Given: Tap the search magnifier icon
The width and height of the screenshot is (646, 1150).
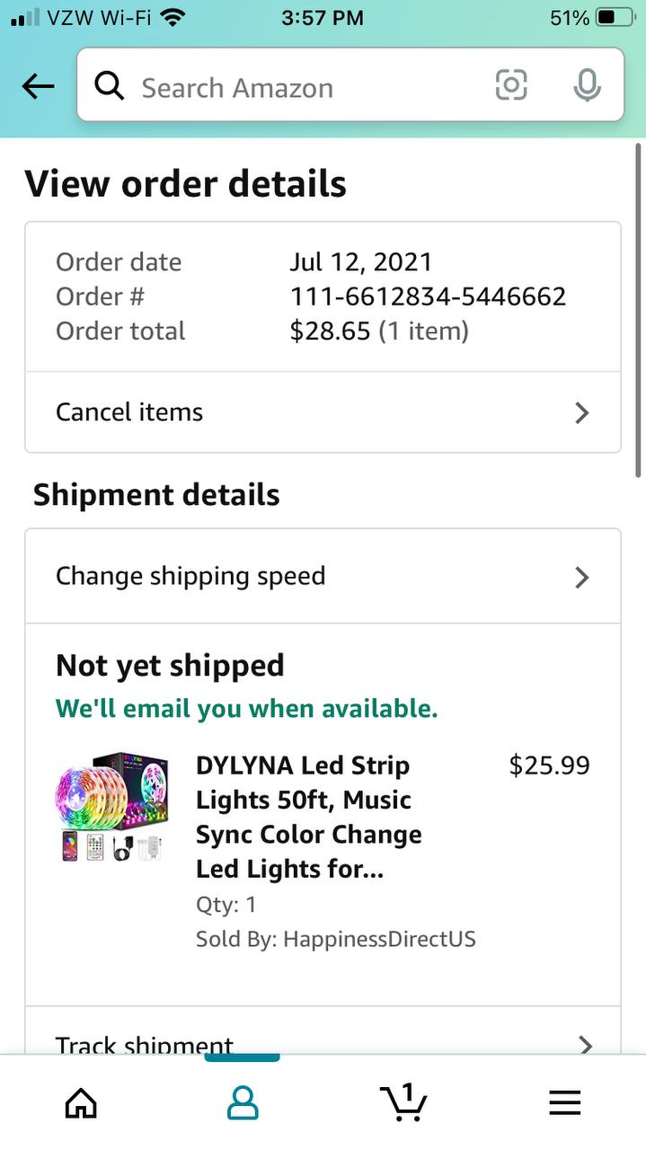Looking at the screenshot, I should tap(110, 86).
